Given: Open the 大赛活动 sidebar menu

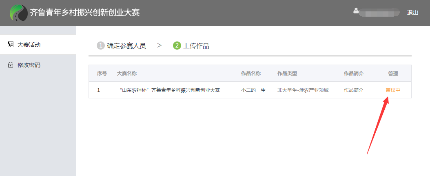Looking at the screenshot, I should [x=29, y=45].
